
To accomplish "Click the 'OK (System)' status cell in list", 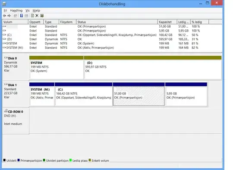I will [x=86, y=44].
